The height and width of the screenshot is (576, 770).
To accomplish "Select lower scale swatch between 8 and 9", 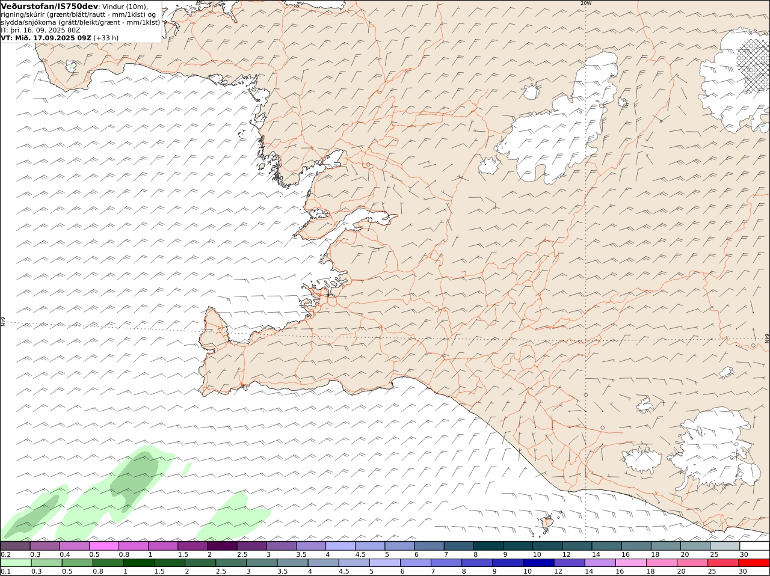I will click(x=476, y=563).
